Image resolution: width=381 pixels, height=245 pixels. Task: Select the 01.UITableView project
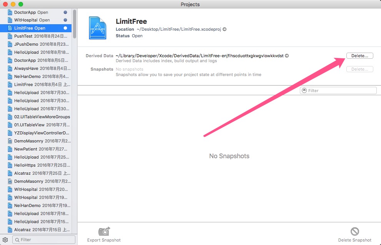tap(36, 125)
